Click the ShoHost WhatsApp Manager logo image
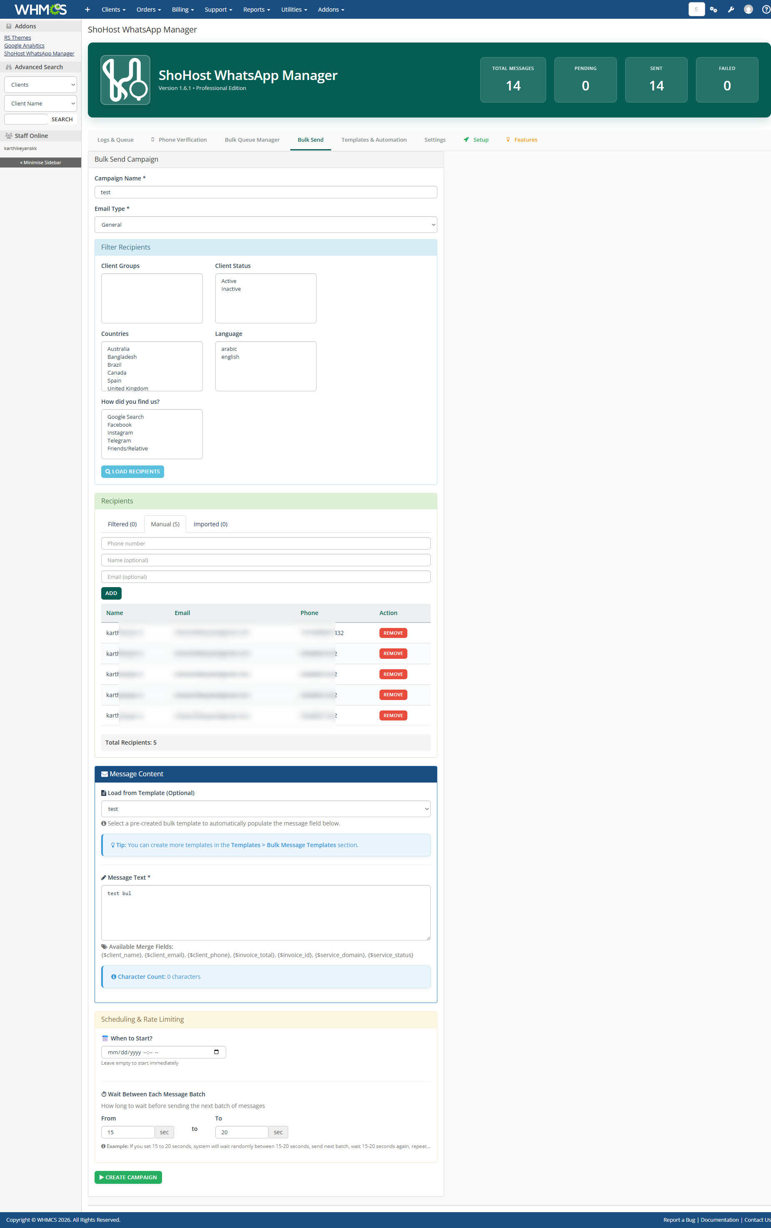The width and height of the screenshot is (771, 1228). click(x=125, y=80)
